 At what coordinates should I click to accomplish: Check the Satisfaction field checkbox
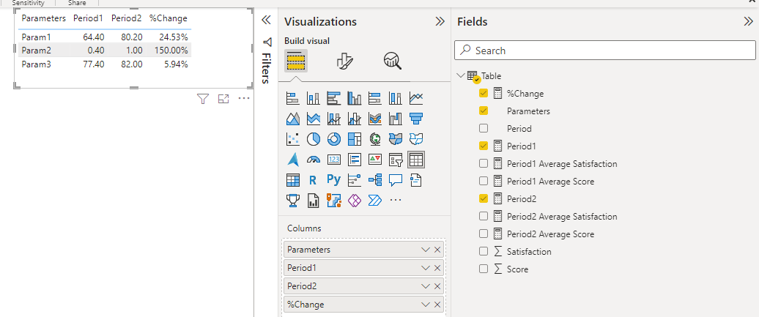(x=483, y=251)
